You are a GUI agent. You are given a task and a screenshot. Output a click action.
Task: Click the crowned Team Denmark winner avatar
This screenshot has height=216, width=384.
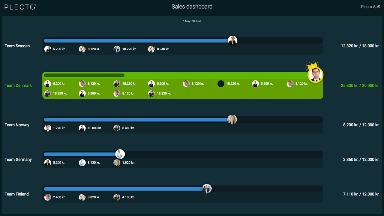(x=315, y=75)
